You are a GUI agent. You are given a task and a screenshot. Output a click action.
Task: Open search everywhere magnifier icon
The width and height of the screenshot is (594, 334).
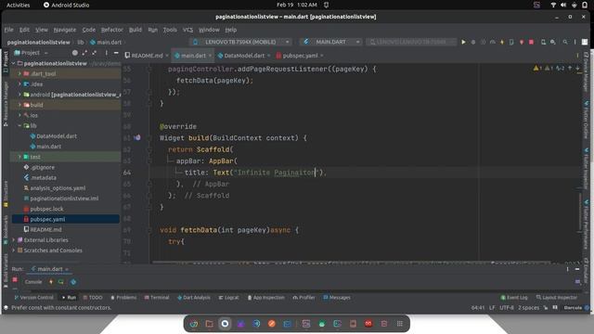tap(565, 42)
